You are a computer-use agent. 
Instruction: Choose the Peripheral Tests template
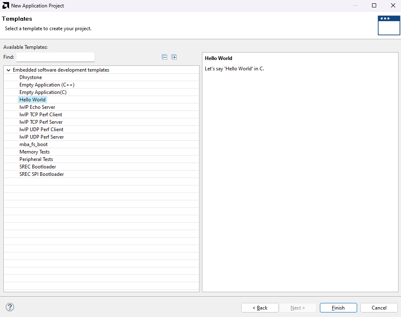tap(36, 159)
